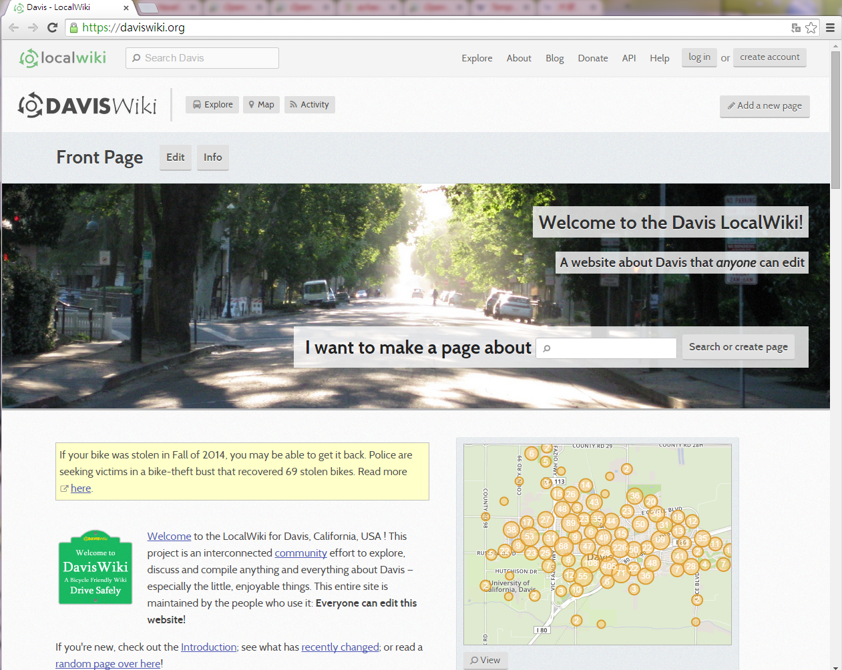Click the Davis Wiki logo

tap(87, 105)
